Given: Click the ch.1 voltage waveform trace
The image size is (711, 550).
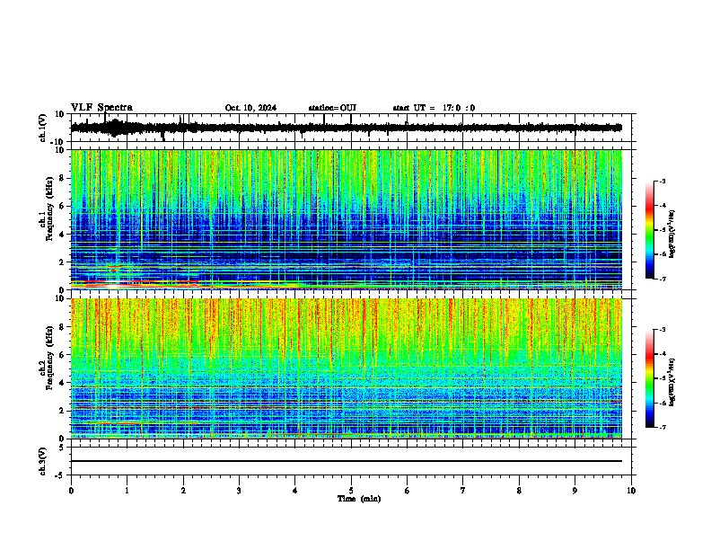Looking at the screenshot, I should (346, 128).
